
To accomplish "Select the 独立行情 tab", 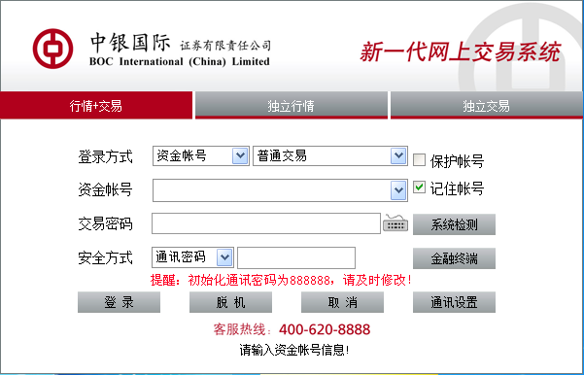I will coord(292,106).
